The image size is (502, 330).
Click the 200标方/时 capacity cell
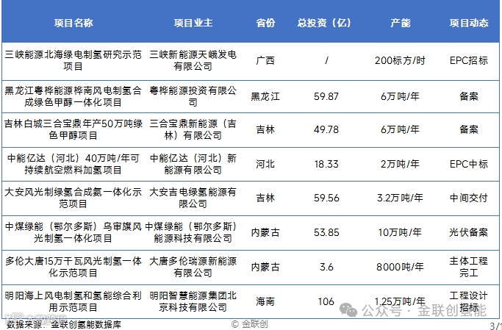(x=400, y=60)
